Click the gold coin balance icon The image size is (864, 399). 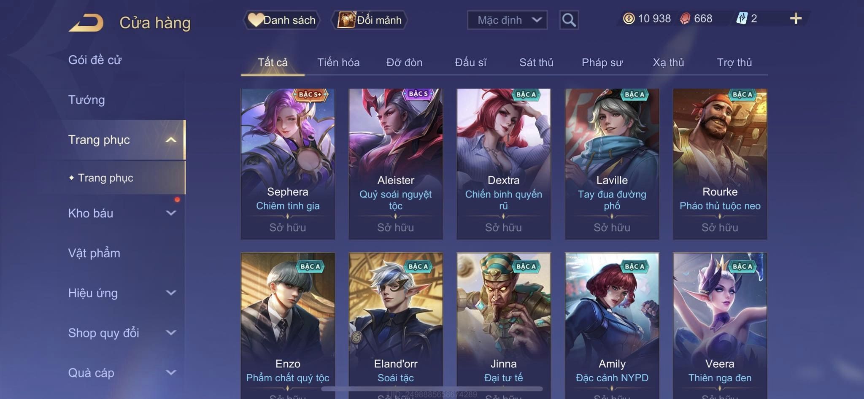(x=629, y=19)
